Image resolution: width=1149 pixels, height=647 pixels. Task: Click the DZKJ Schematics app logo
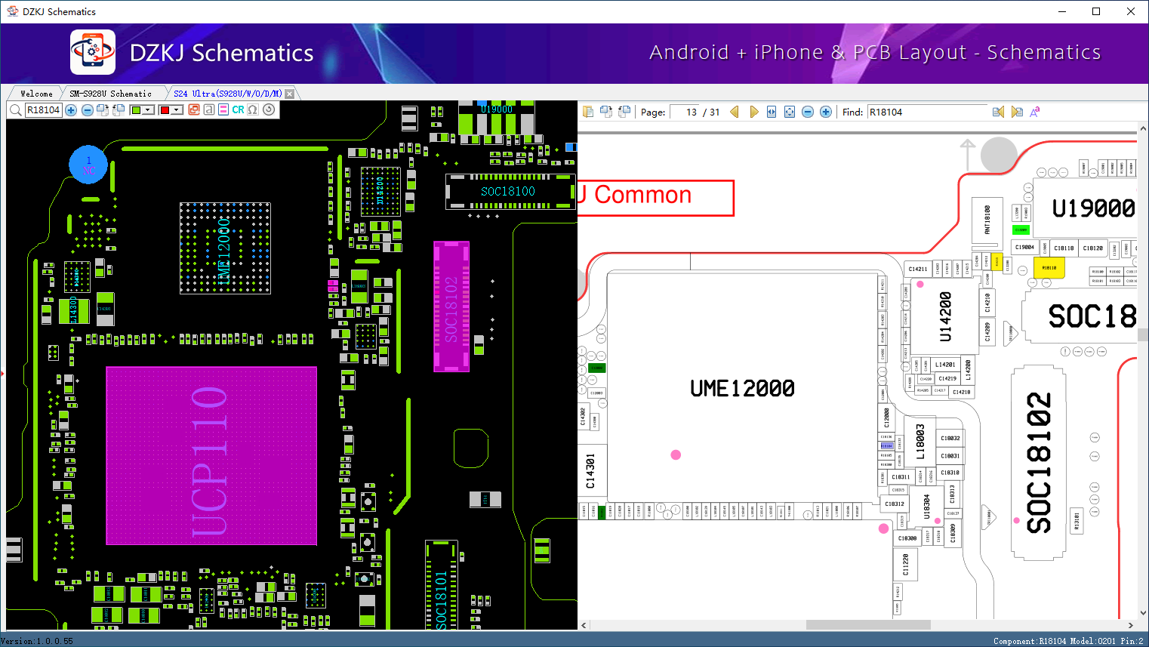(93, 52)
